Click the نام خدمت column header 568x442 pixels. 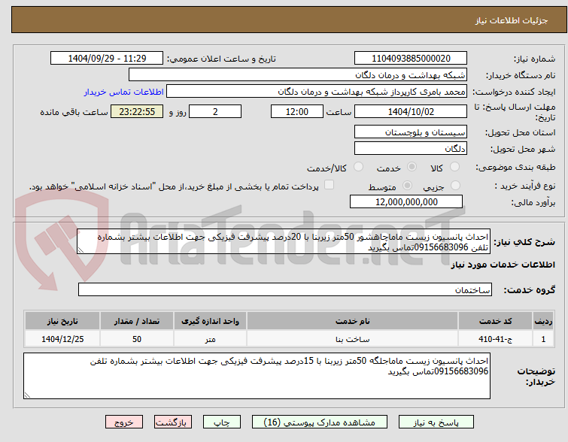353,321
